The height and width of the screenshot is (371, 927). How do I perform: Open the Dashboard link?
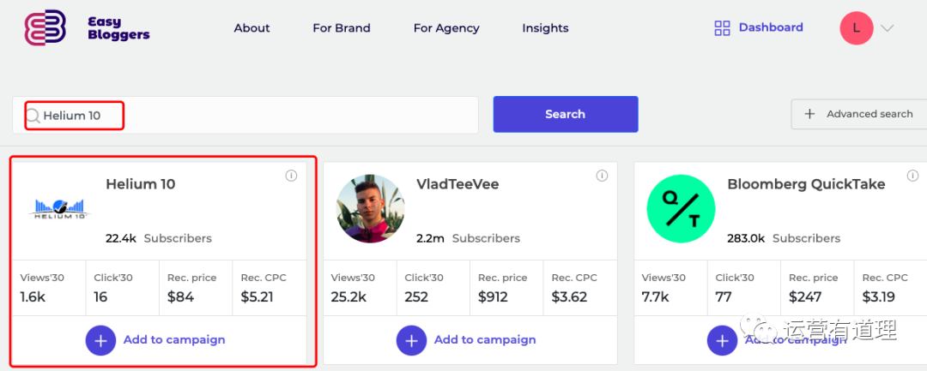770,27
